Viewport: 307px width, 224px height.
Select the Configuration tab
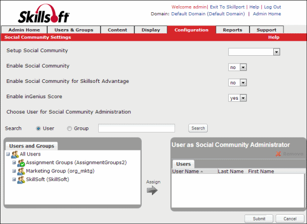tap(191, 30)
